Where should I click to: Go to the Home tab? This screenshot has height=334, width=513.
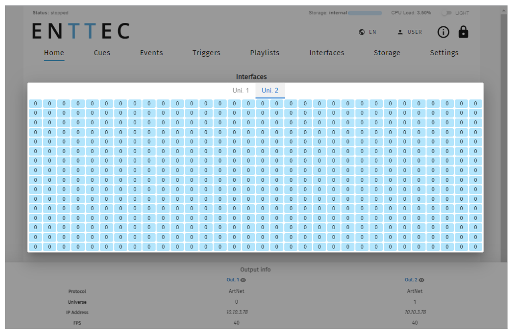pos(54,53)
